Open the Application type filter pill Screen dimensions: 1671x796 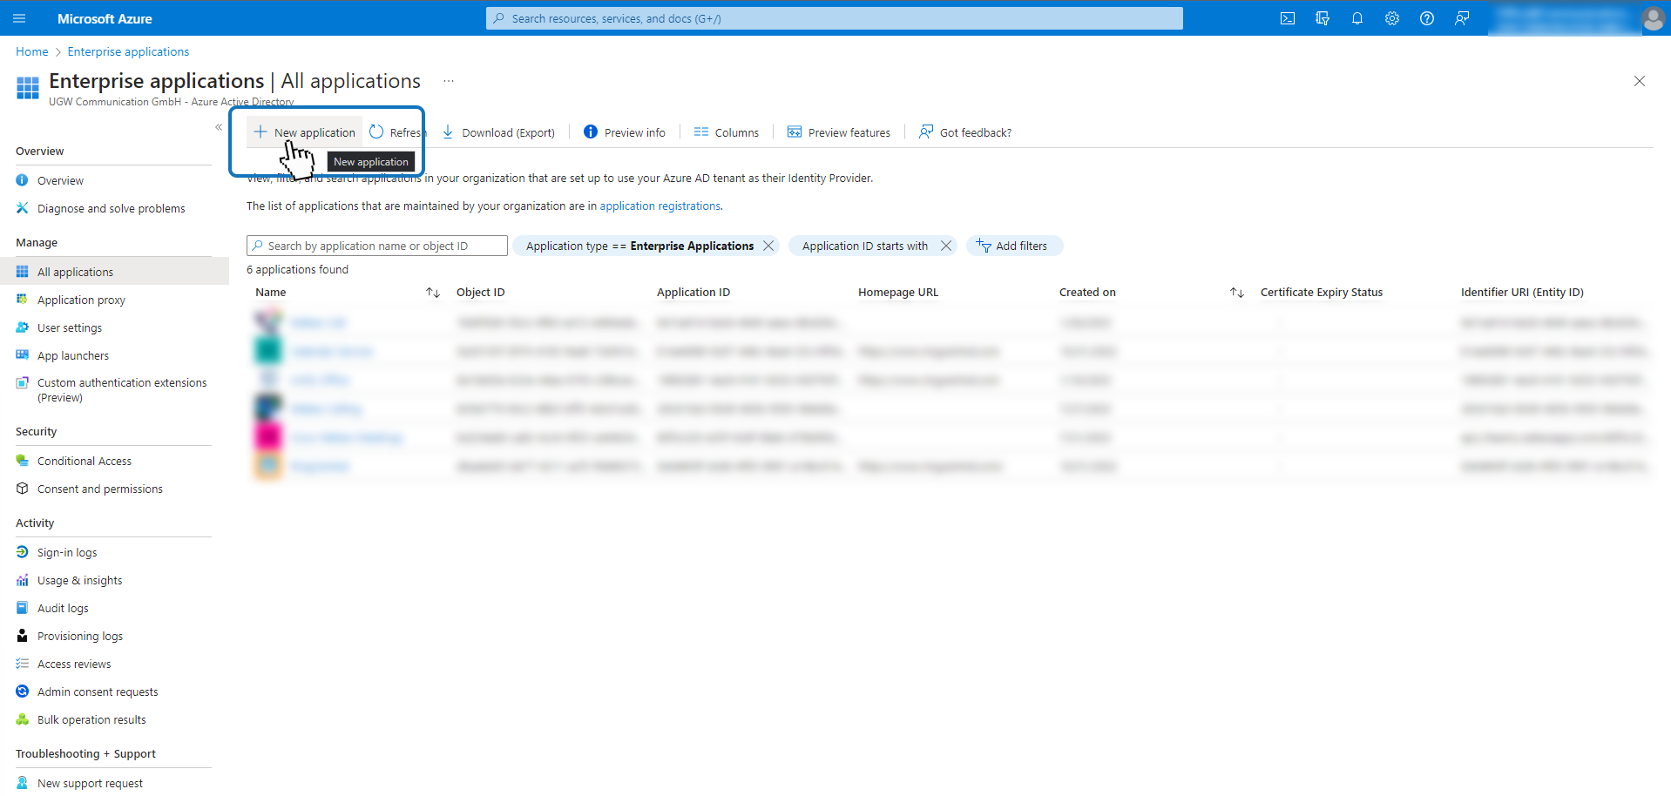[639, 246]
